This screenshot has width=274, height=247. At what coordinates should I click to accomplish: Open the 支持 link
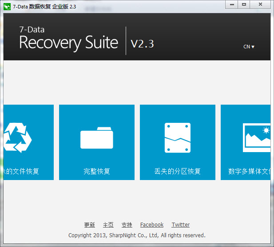127,225
